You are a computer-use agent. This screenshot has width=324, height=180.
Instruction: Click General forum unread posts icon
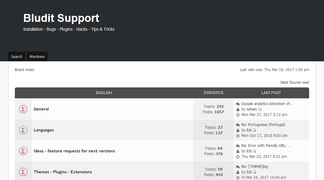click(23, 109)
